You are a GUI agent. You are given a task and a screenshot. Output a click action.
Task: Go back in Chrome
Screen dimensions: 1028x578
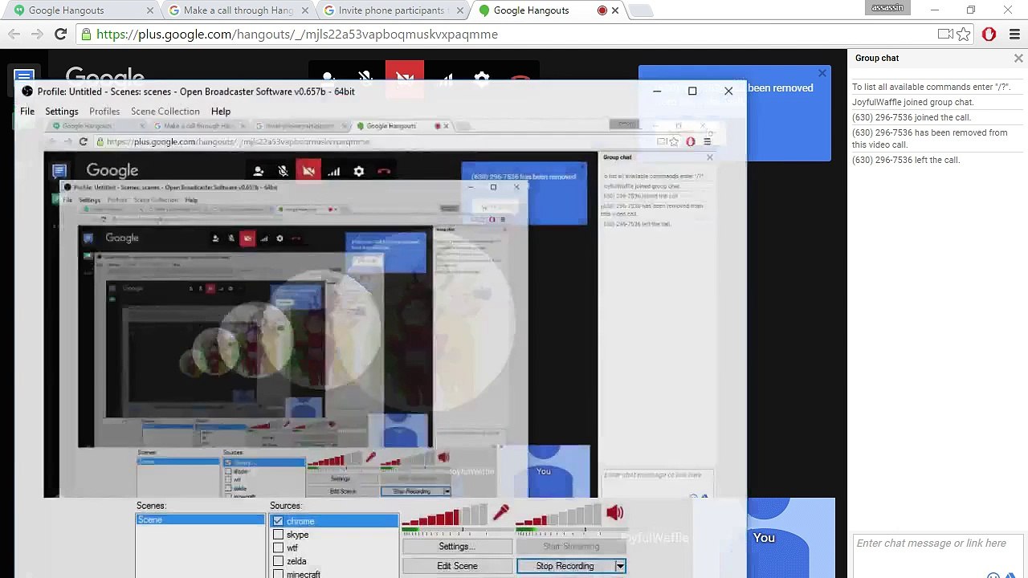click(x=14, y=34)
